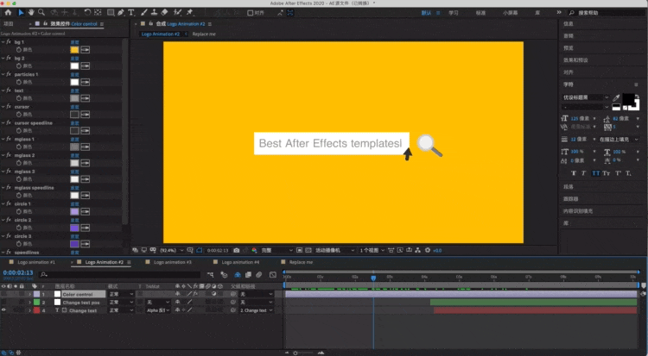The image size is (648, 356).
Task: Click the composition flowchart icon in viewer footer
Action: click(x=418, y=250)
